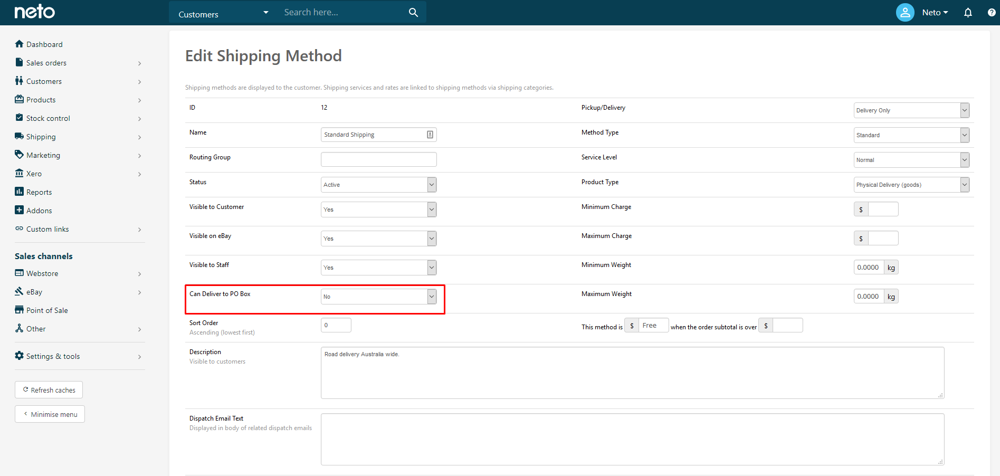Expand the Settings & tools chevron
The image size is (1000, 476).
(x=139, y=357)
